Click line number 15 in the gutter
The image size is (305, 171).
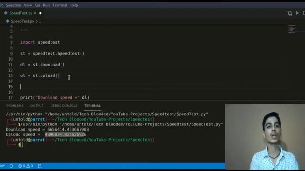click(x=10, y=87)
